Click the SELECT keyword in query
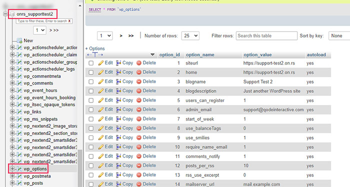This screenshot has width=350, height=187. [x=95, y=9]
